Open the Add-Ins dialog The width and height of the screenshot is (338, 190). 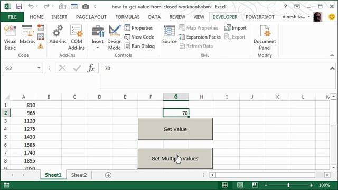[x=58, y=34]
